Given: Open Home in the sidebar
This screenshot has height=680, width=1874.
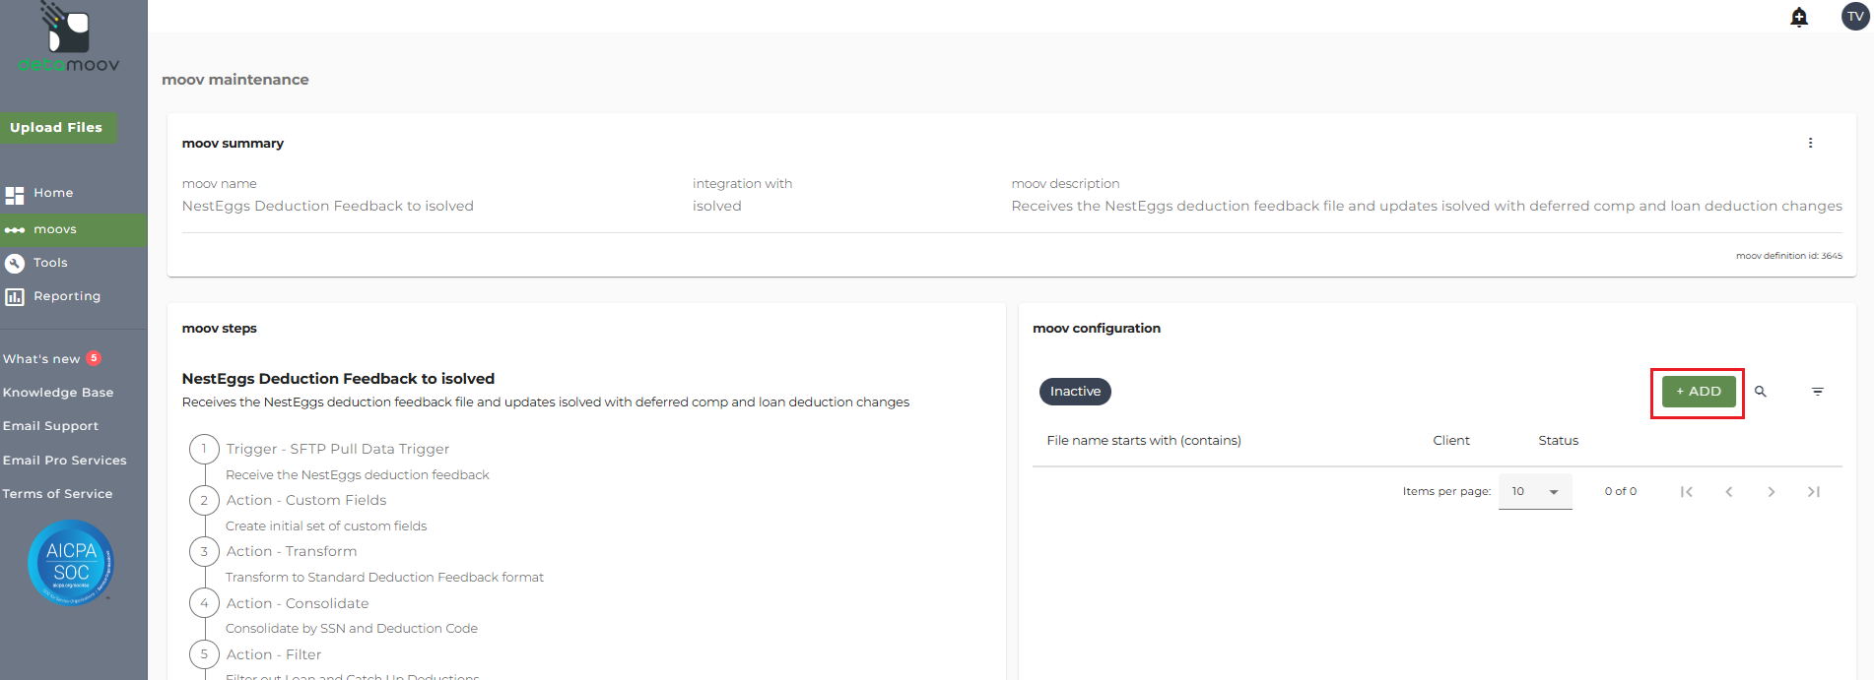Looking at the screenshot, I should [x=53, y=193].
